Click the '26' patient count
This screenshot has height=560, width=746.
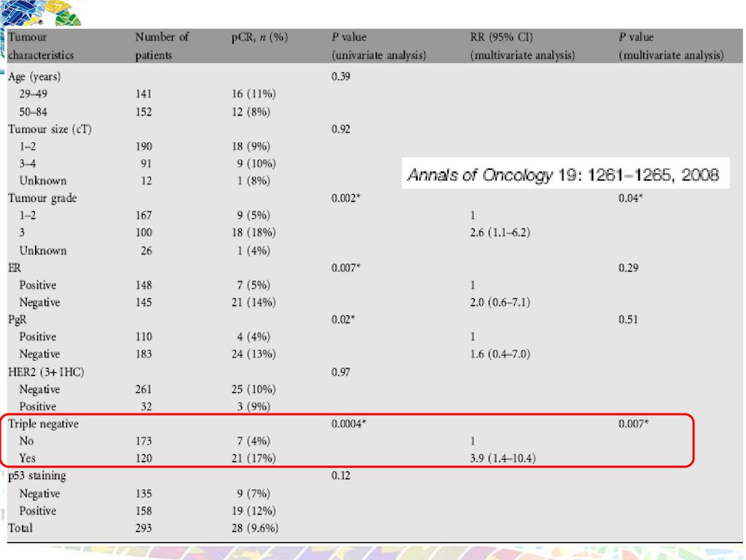146,251
